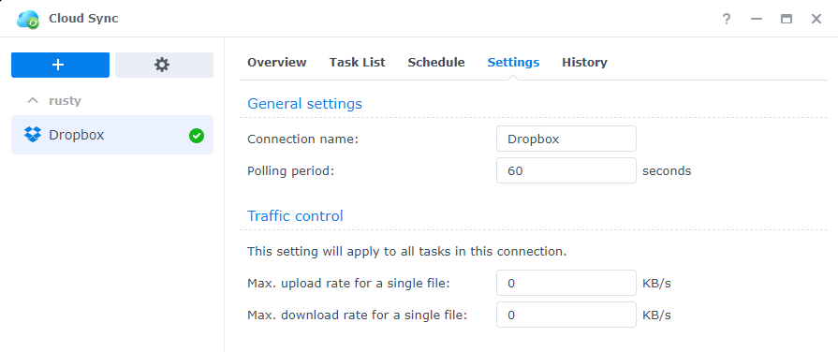Select the Settings tab
838x352 pixels.
[513, 63]
